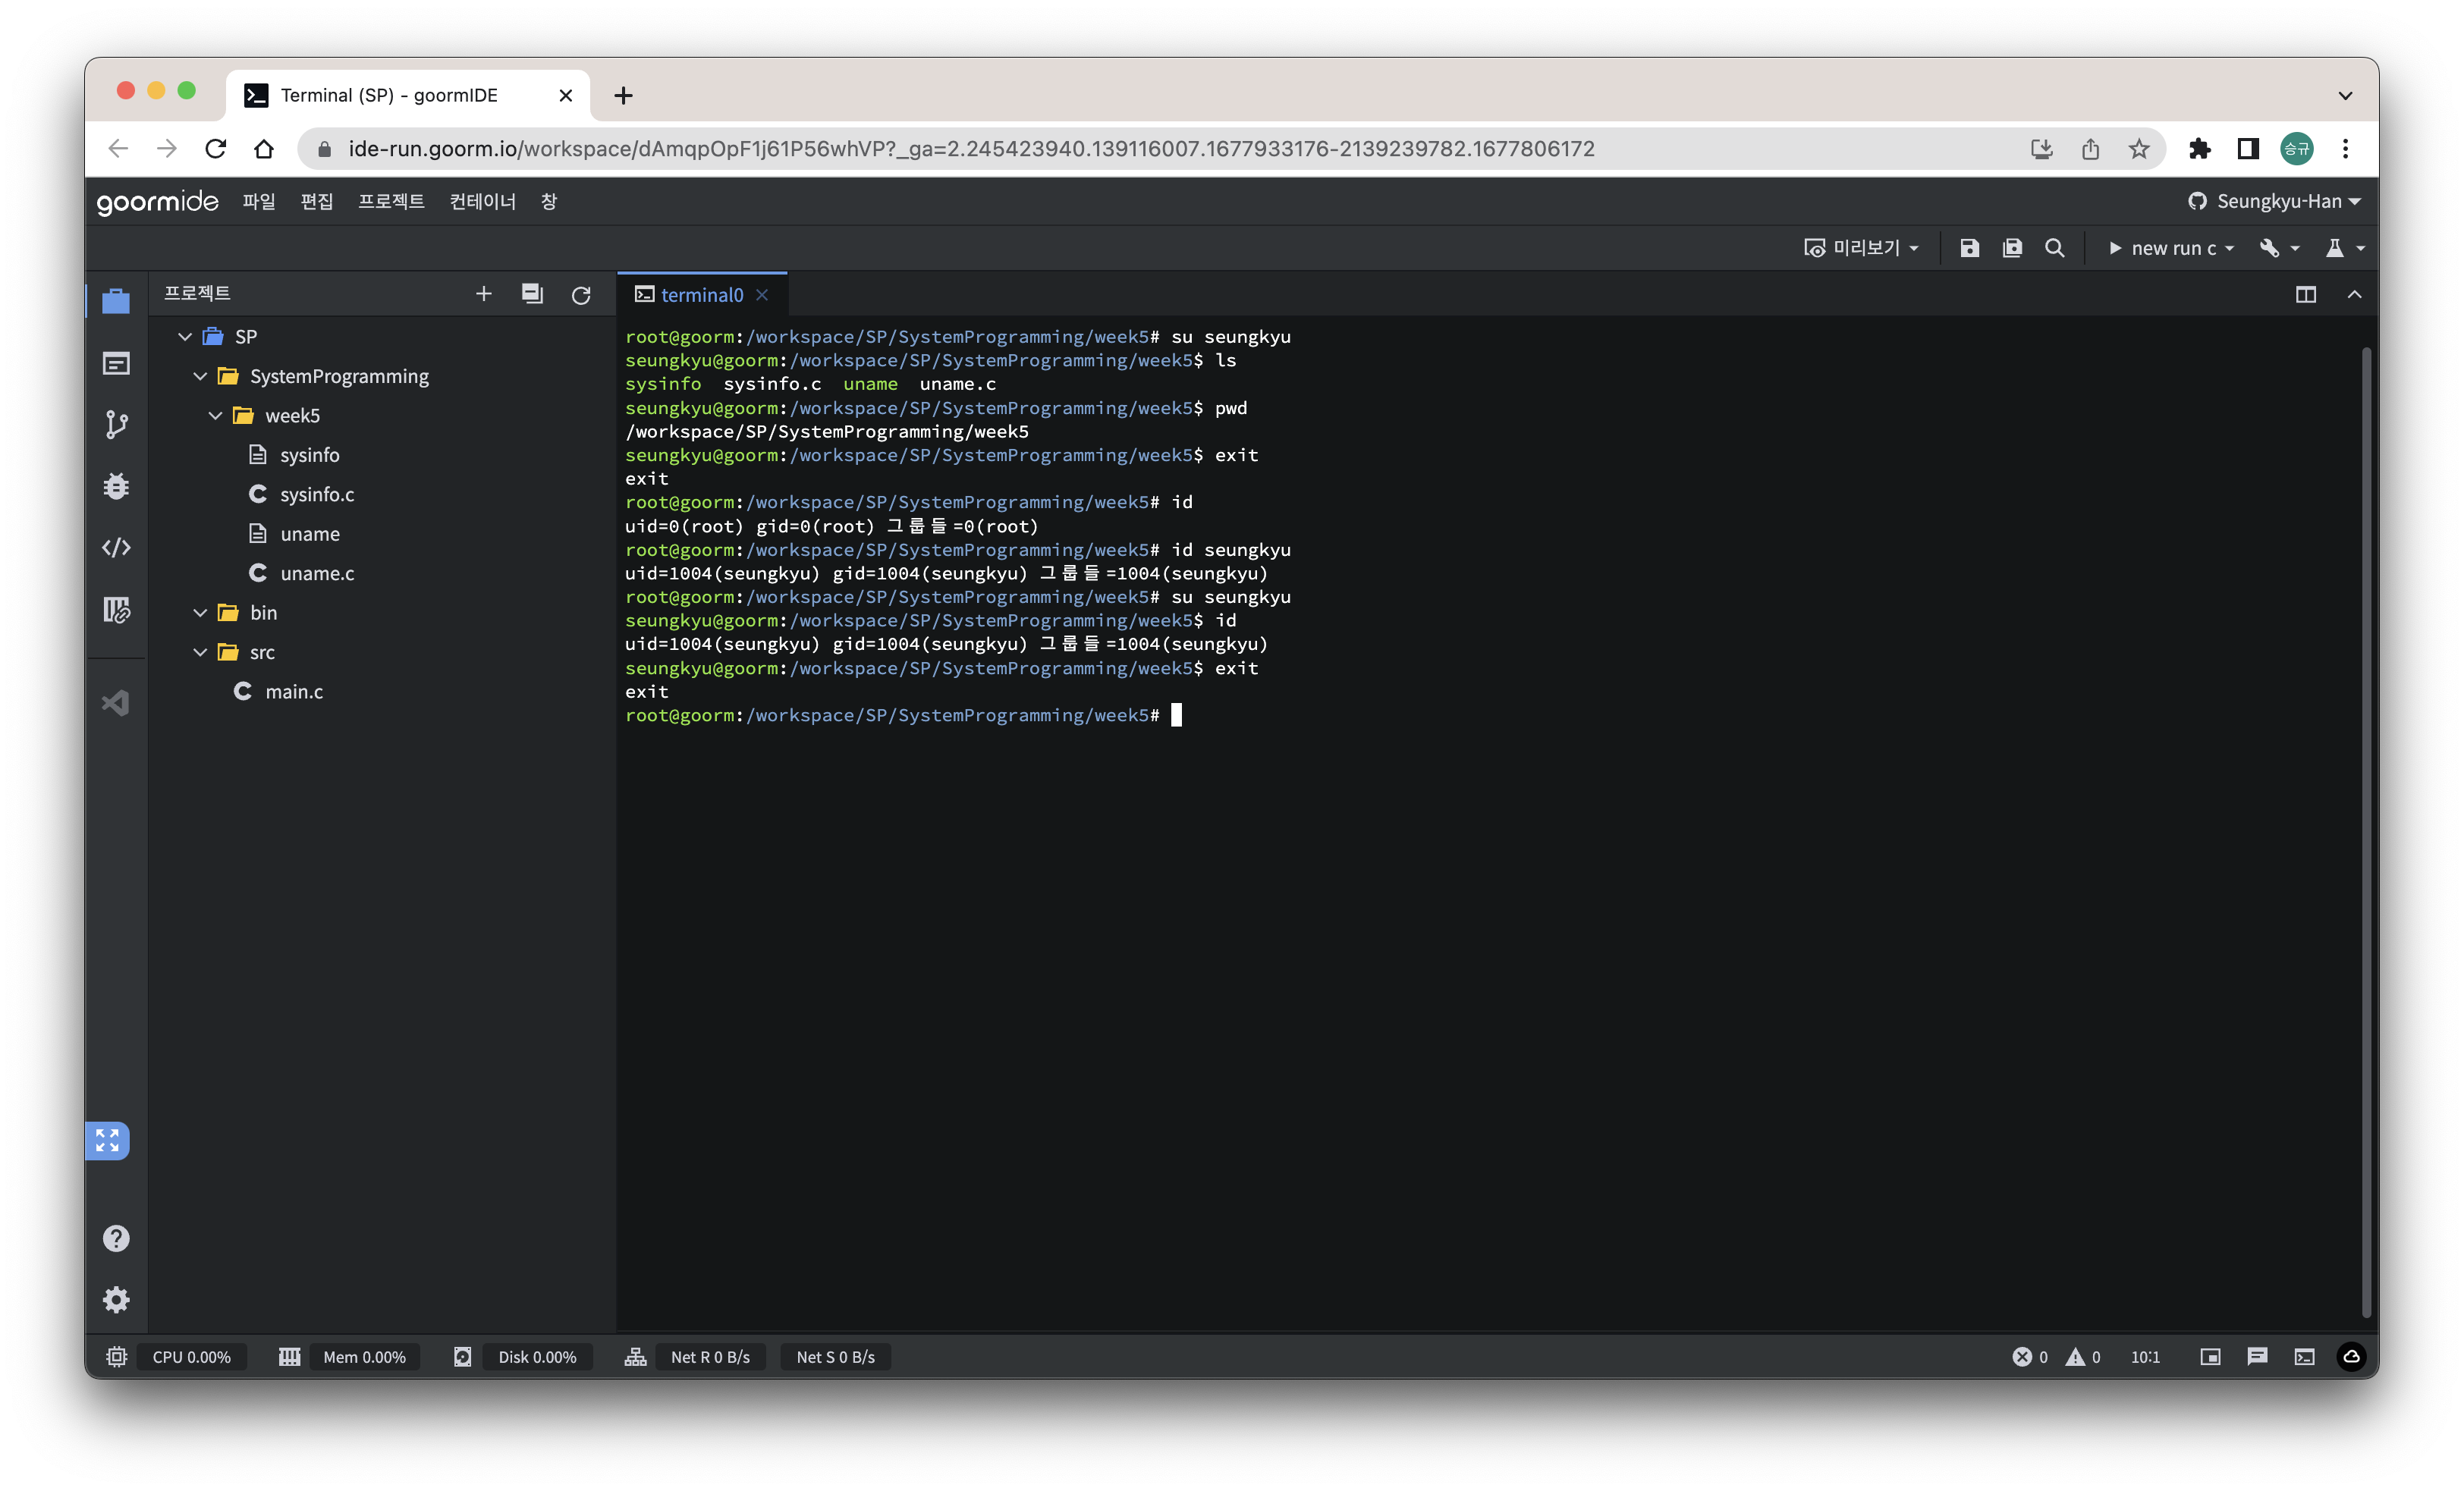Toggle terminal panel icon in status bar
This screenshot has width=2464, height=1491.
(x=2304, y=1357)
